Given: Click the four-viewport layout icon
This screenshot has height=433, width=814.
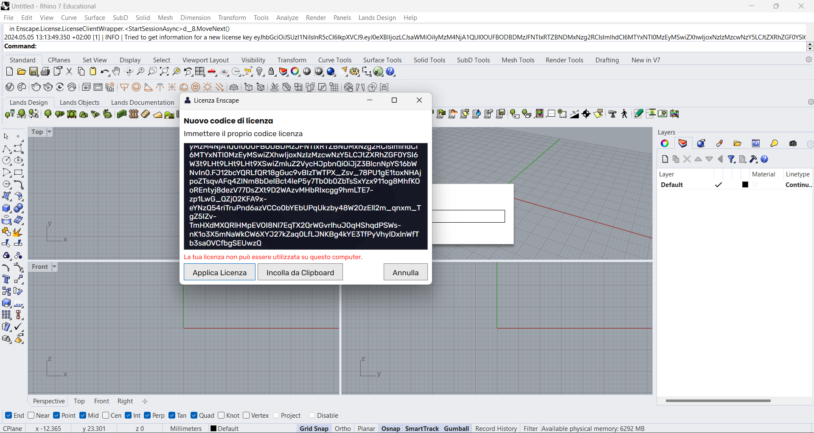Looking at the screenshot, I should 200,72.
